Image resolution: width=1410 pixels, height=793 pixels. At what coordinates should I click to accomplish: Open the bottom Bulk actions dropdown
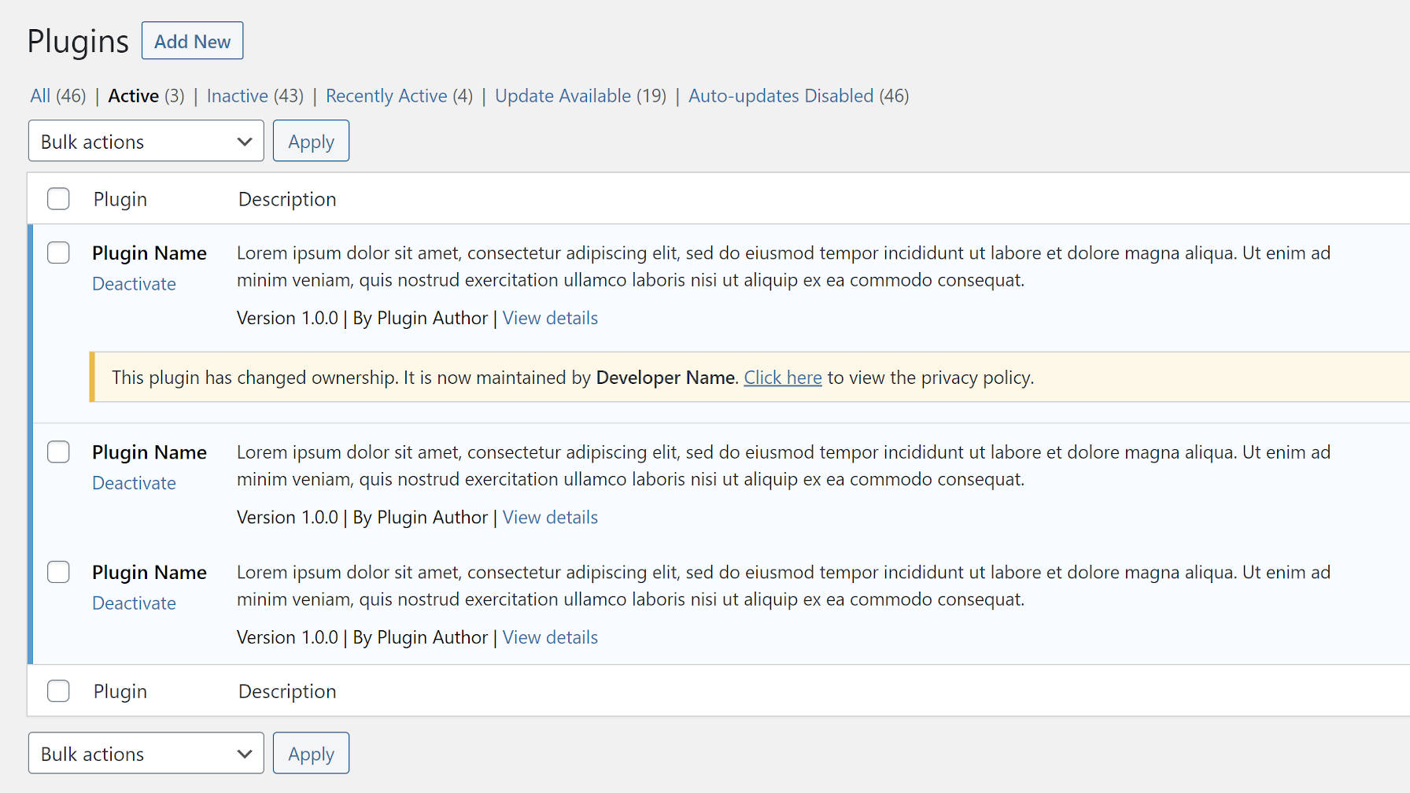click(146, 753)
